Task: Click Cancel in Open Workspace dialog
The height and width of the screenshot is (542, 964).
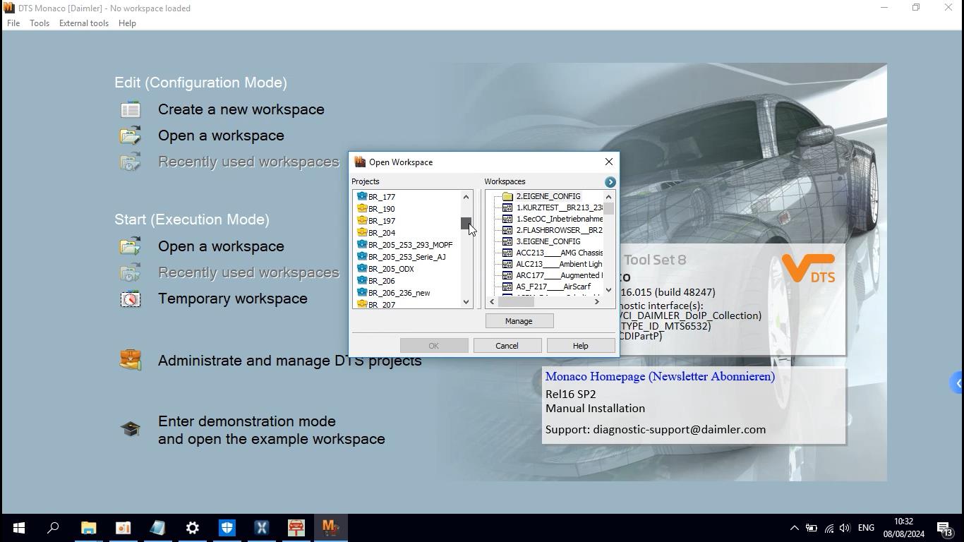Action: tap(507, 346)
